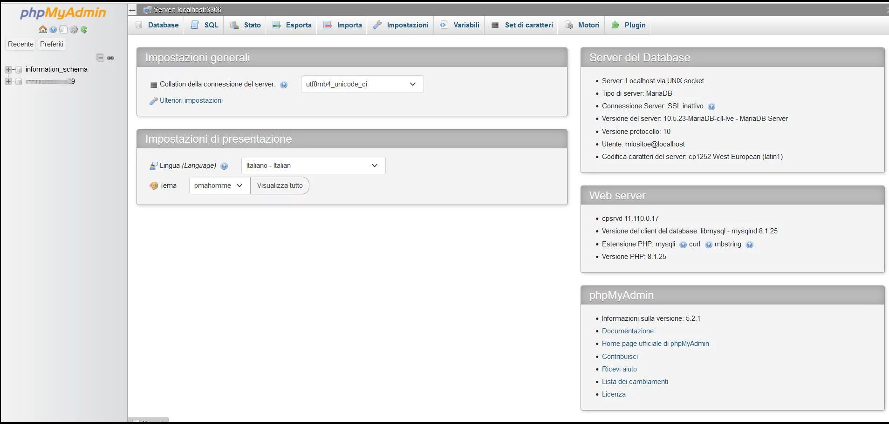This screenshot has width=889, height=424.
Task: Click the green reload navigation panel icon
Action: click(84, 29)
